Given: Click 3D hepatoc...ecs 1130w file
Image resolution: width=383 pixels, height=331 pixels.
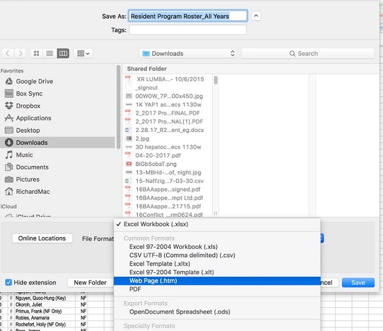Looking at the screenshot, I should 167,147.
